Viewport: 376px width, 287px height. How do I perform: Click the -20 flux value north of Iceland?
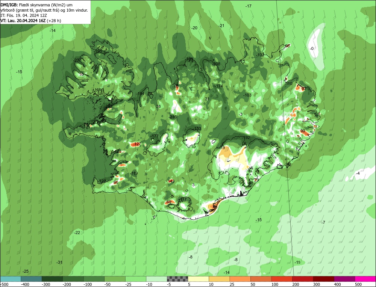click(x=194, y=28)
